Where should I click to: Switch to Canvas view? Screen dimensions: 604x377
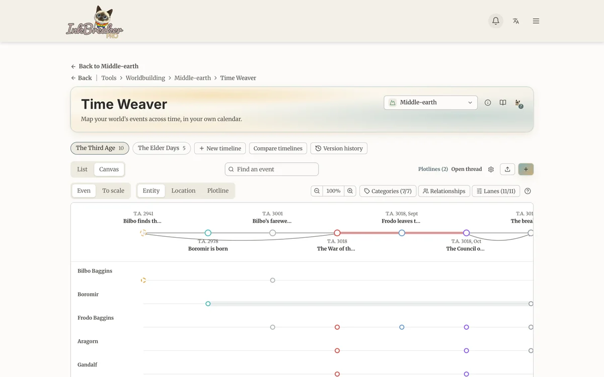(x=109, y=169)
